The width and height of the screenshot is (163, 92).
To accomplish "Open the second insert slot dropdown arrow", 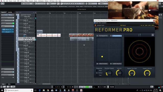I will coord(13,32).
